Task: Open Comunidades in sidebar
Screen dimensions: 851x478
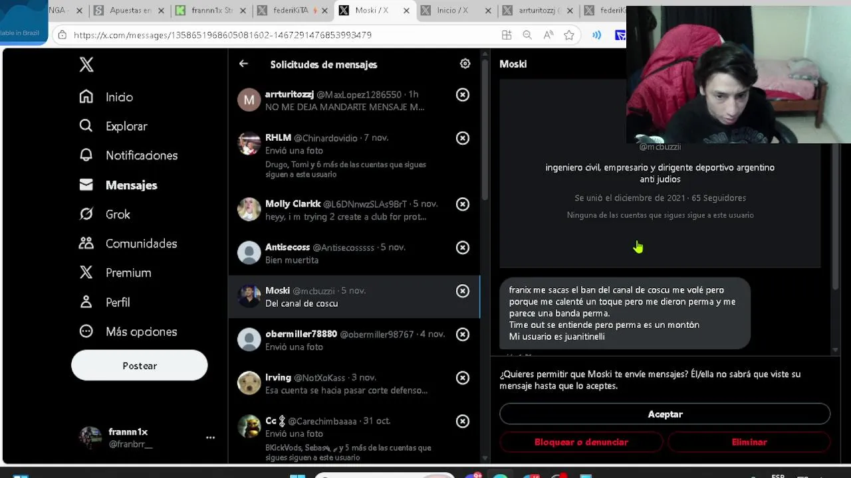Action: point(128,244)
